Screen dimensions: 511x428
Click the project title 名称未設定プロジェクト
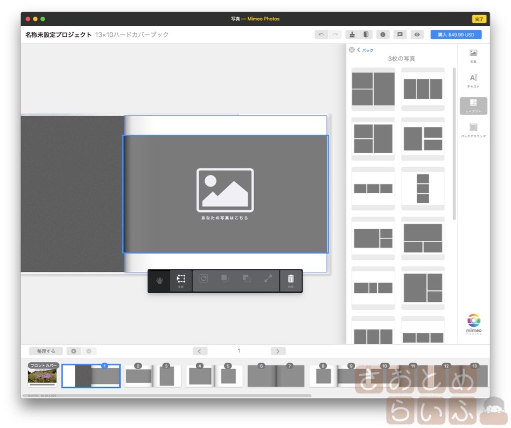pos(58,34)
